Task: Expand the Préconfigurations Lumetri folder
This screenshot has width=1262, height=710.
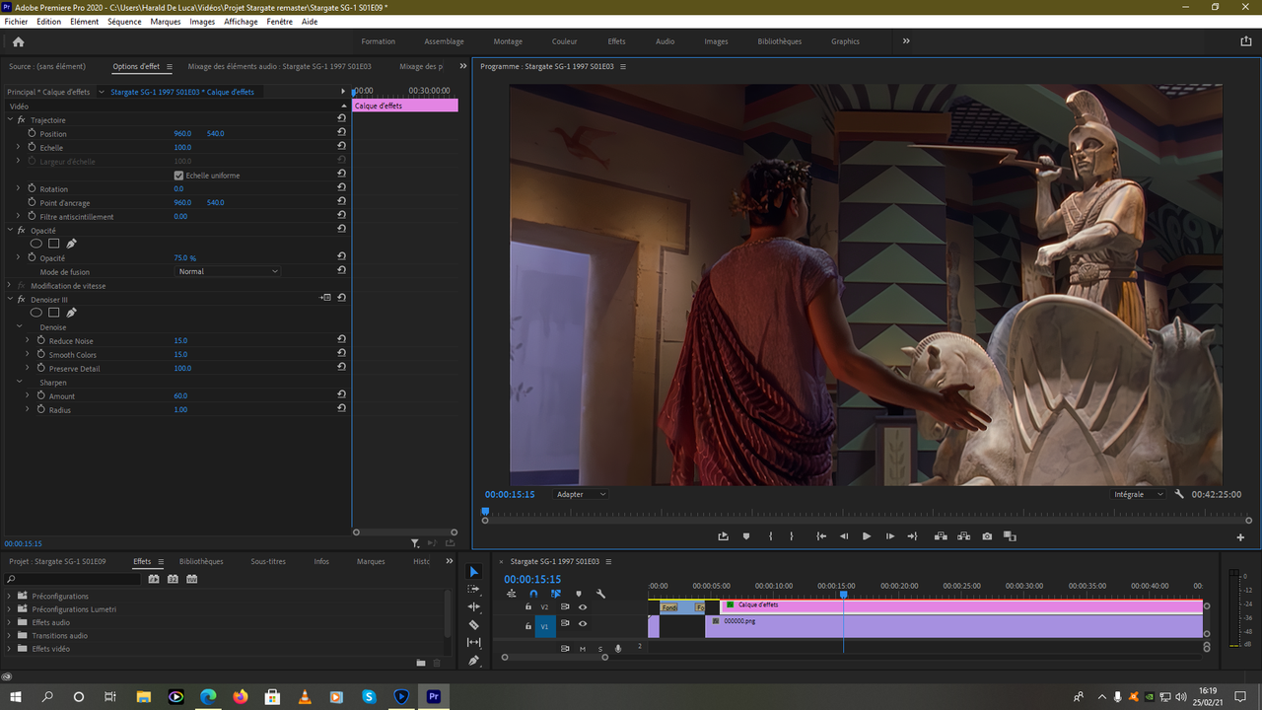Action: click(x=9, y=609)
